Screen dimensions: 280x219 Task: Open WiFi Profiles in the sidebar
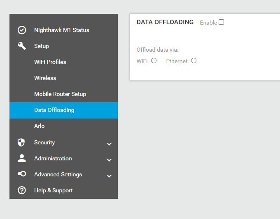(x=50, y=62)
